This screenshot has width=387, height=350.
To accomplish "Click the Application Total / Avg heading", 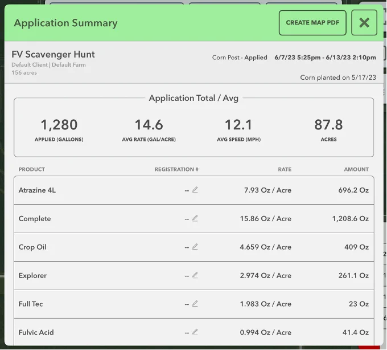I will point(193,98).
